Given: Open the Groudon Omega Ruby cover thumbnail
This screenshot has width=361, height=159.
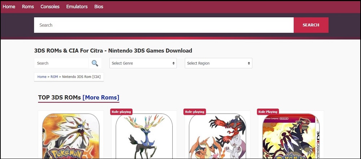Looking at the screenshot, I should click(x=291, y=136).
